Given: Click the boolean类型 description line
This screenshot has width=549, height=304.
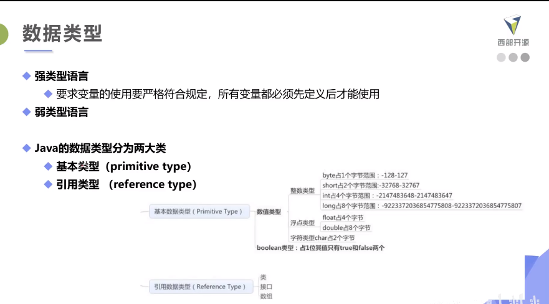Looking at the screenshot, I should click(x=320, y=248).
